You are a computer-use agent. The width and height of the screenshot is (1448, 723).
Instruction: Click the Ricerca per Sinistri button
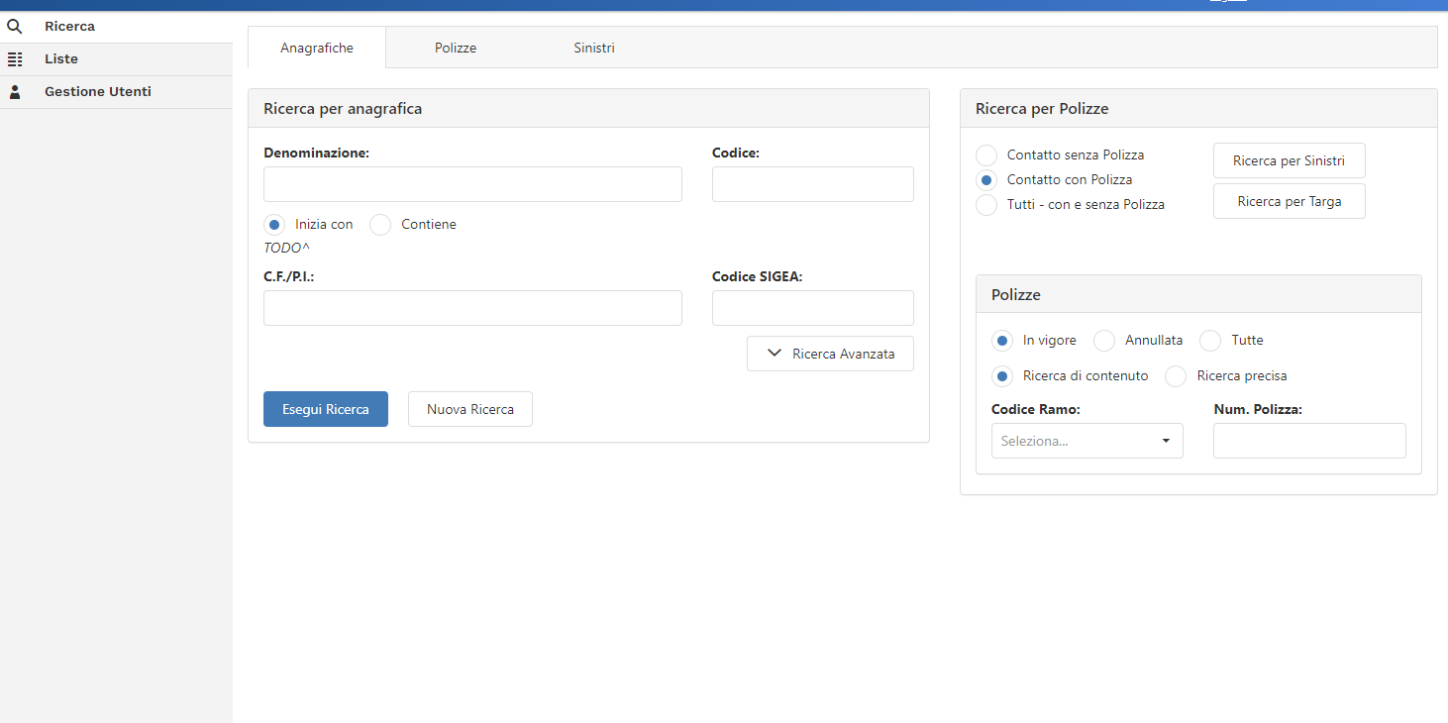(1289, 160)
